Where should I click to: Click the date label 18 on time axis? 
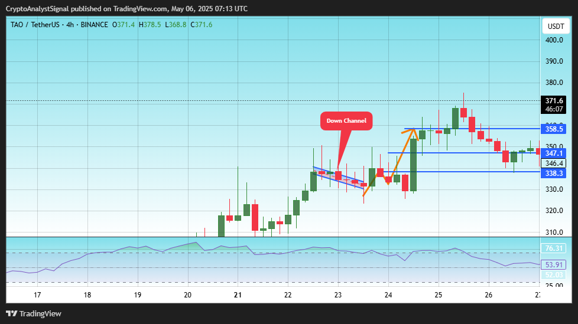pyautogui.click(x=87, y=295)
